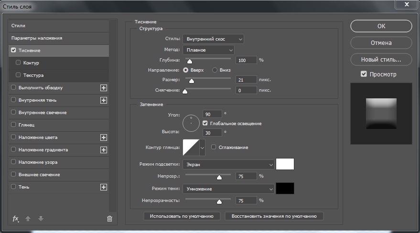Select the Вниз direction radio button
420x233 pixels.
pos(215,70)
